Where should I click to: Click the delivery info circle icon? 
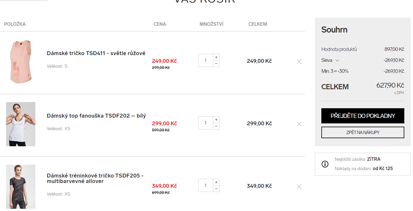(325, 164)
